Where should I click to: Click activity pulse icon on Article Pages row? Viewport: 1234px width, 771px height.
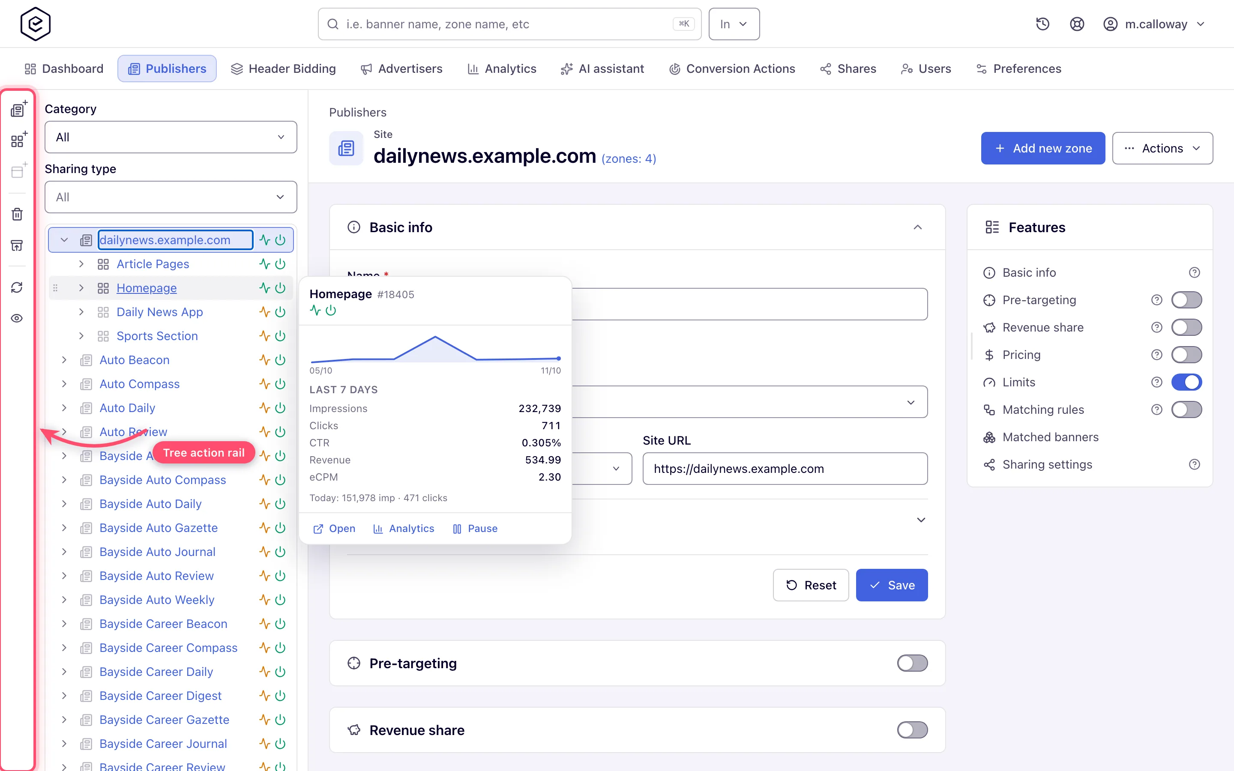point(264,264)
